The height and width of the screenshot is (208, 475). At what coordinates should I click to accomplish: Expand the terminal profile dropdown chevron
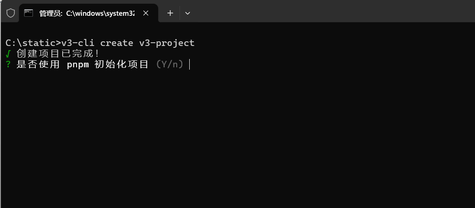(187, 13)
